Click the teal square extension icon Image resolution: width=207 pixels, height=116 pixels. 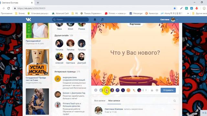186,8
